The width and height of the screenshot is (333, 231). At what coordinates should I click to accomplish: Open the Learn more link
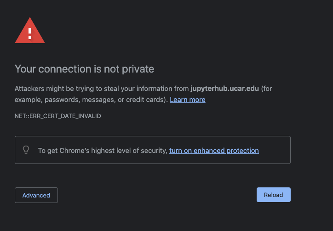click(188, 100)
